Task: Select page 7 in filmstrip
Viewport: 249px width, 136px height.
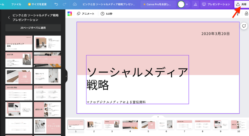Action: coord(185,125)
